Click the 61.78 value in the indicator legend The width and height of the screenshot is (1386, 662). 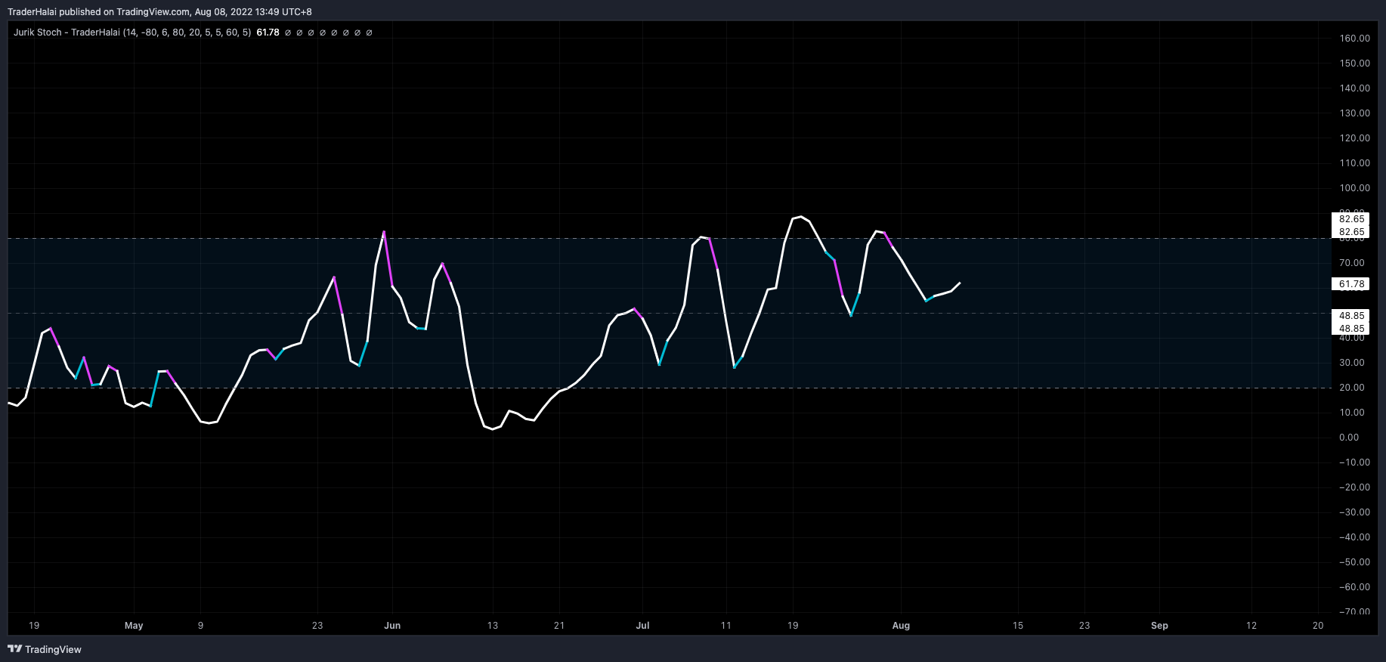268,32
